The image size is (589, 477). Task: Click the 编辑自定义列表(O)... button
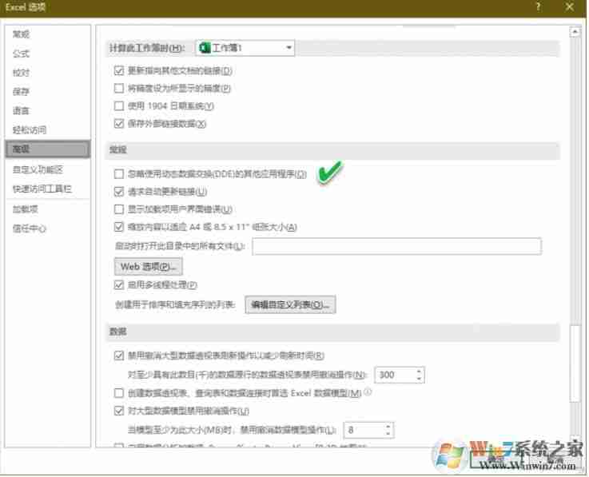[x=290, y=304]
